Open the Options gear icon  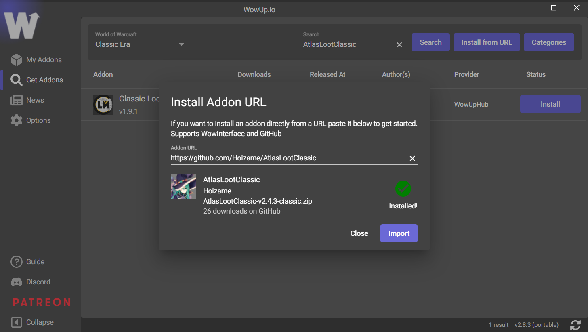click(16, 120)
